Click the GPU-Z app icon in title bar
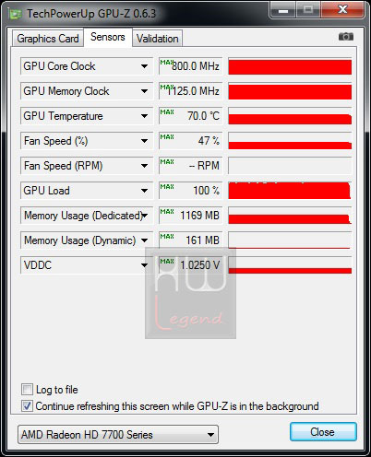 pos(16,14)
